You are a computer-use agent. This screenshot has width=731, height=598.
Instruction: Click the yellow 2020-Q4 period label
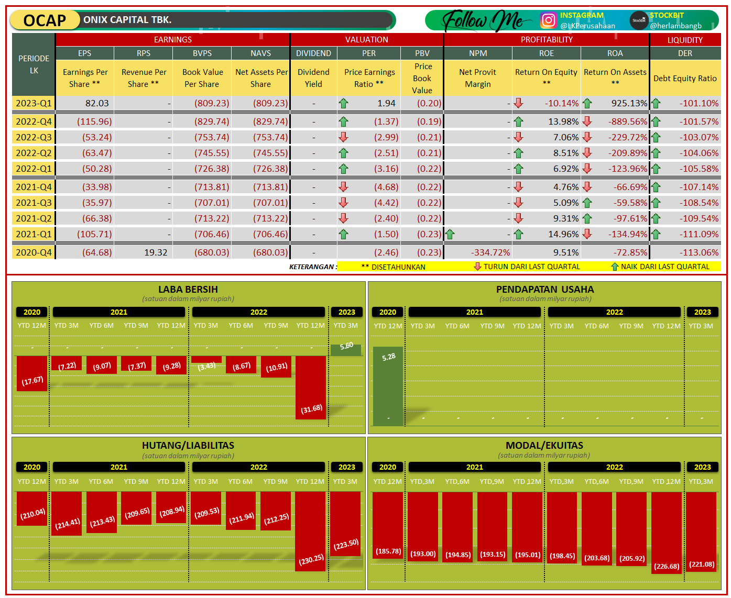pyautogui.click(x=33, y=252)
